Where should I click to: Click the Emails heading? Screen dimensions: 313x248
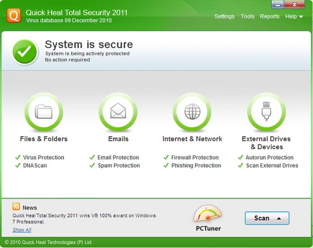(x=118, y=139)
